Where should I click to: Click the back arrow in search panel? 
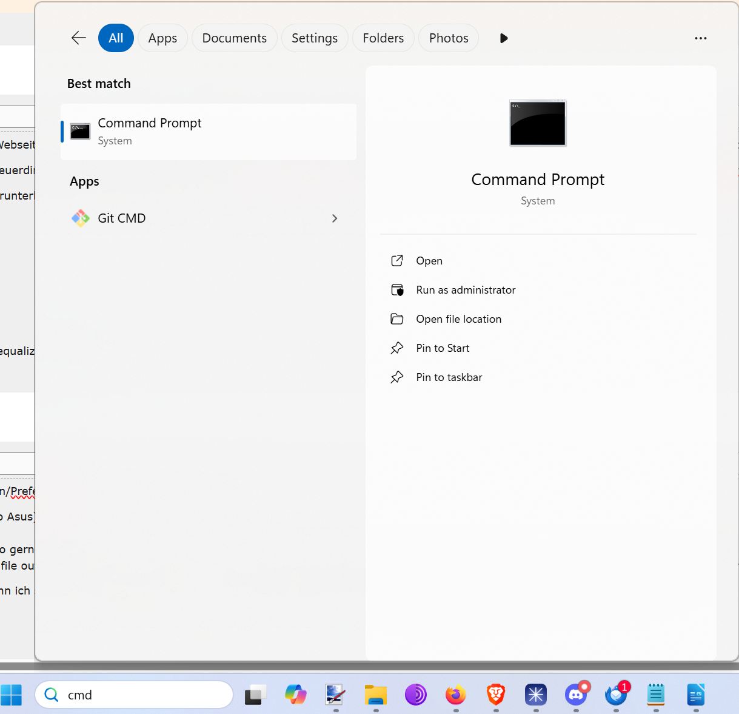(79, 38)
